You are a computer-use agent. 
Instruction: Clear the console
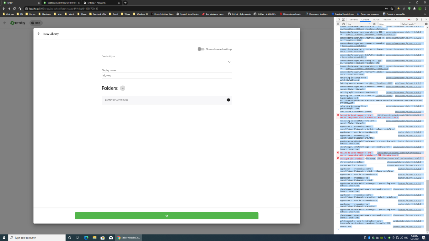point(344,24)
